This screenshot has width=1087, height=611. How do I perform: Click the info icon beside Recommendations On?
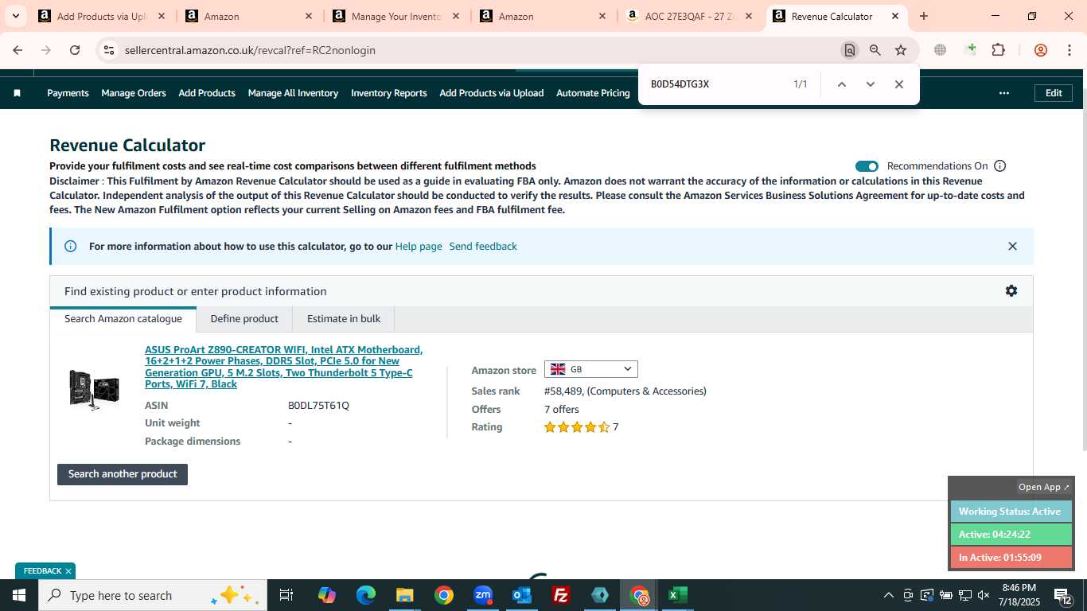[1000, 166]
